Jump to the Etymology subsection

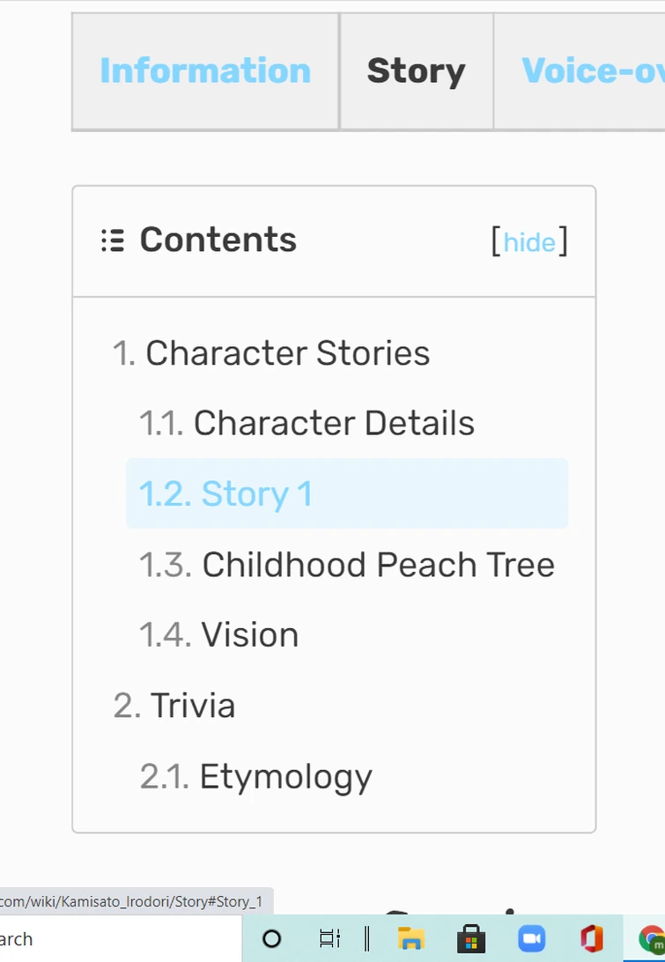point(285,776)
